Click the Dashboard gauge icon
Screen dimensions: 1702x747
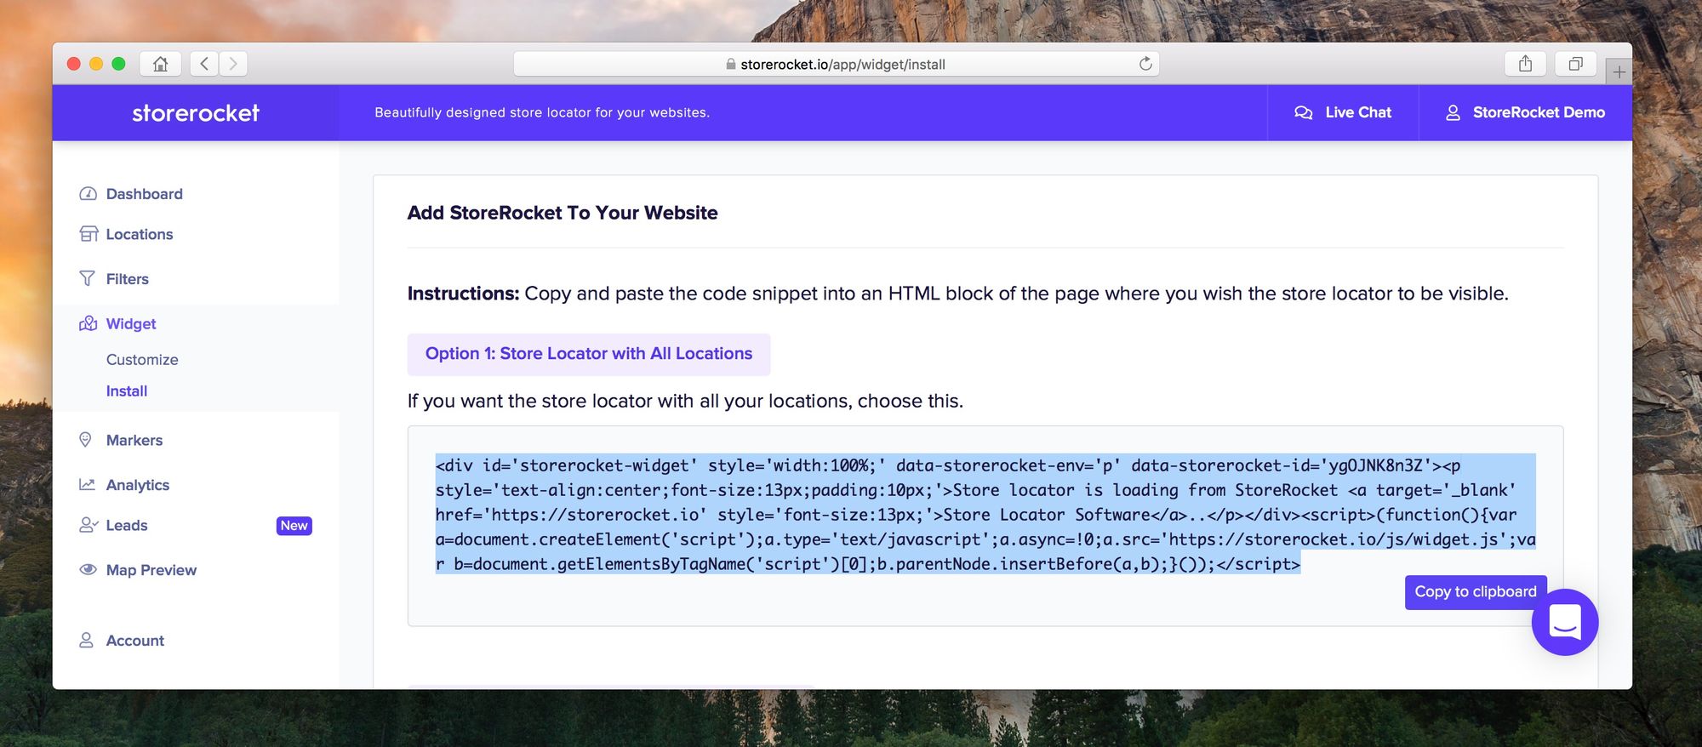88,194
